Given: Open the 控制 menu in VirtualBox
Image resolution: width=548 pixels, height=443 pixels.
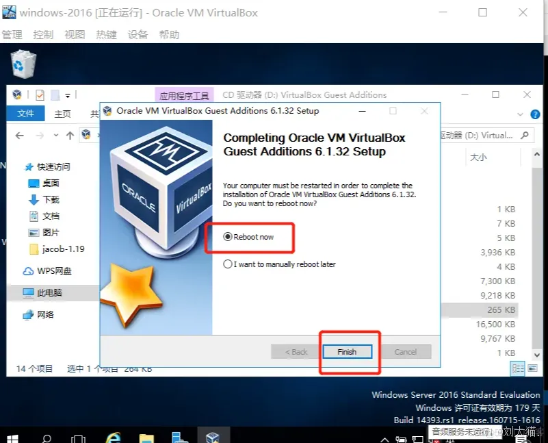Looking at the screenshot, I should (43, 35).
